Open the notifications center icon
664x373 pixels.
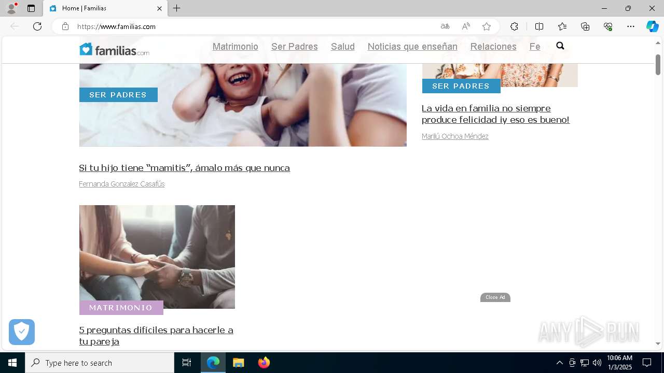coord(647,363)
